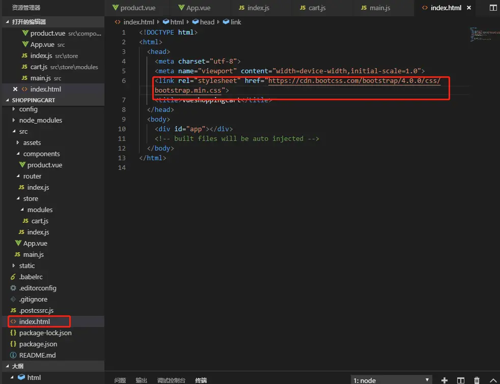Click the code minimap preview

484,35
